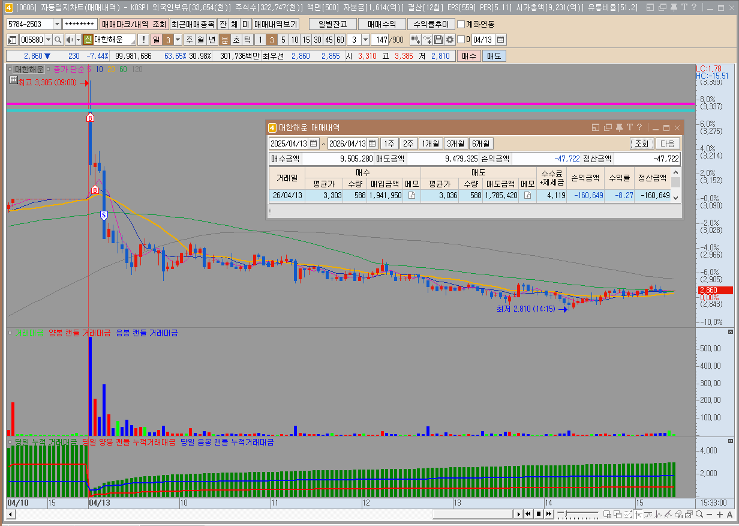Viewport: 739px width, 526px height.
Task: Click the 수익률추이 button
Action: pos(431,24)
